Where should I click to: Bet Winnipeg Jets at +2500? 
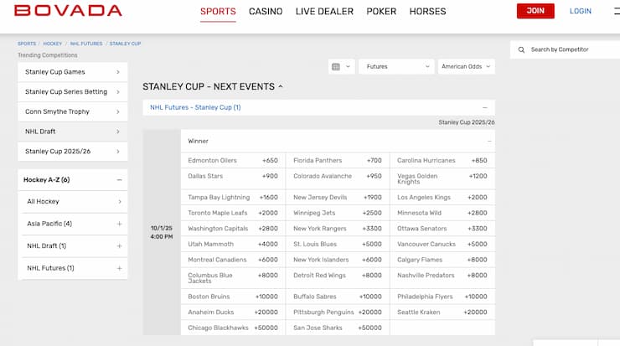pos(338,213)
